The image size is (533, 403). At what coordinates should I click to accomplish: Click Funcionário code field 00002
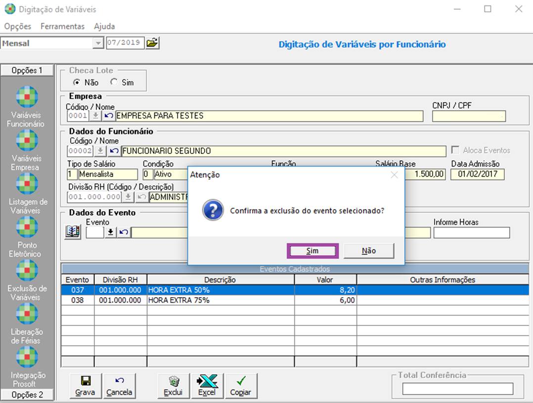point(80,151)
